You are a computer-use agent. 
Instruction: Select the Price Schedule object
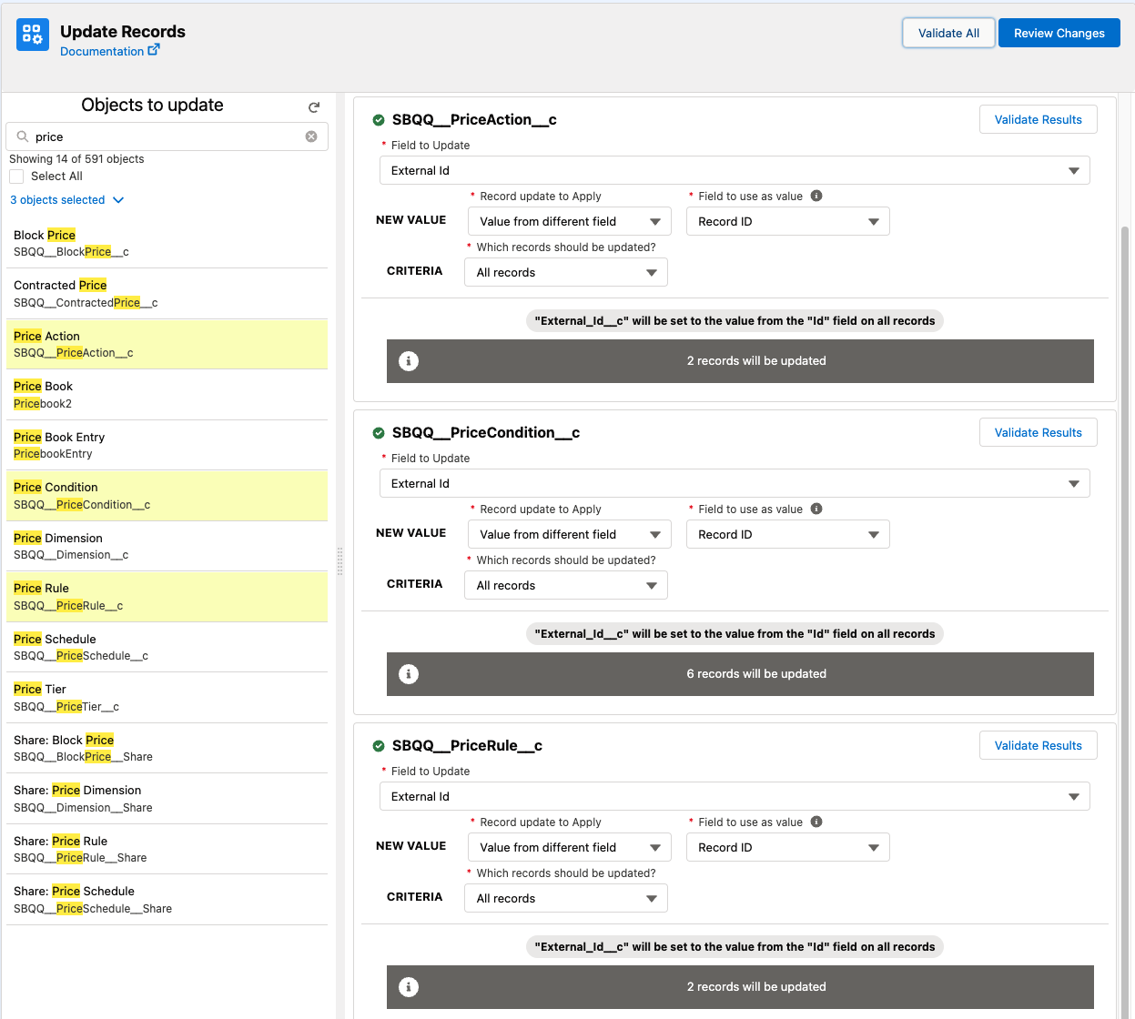coord(167,647)
